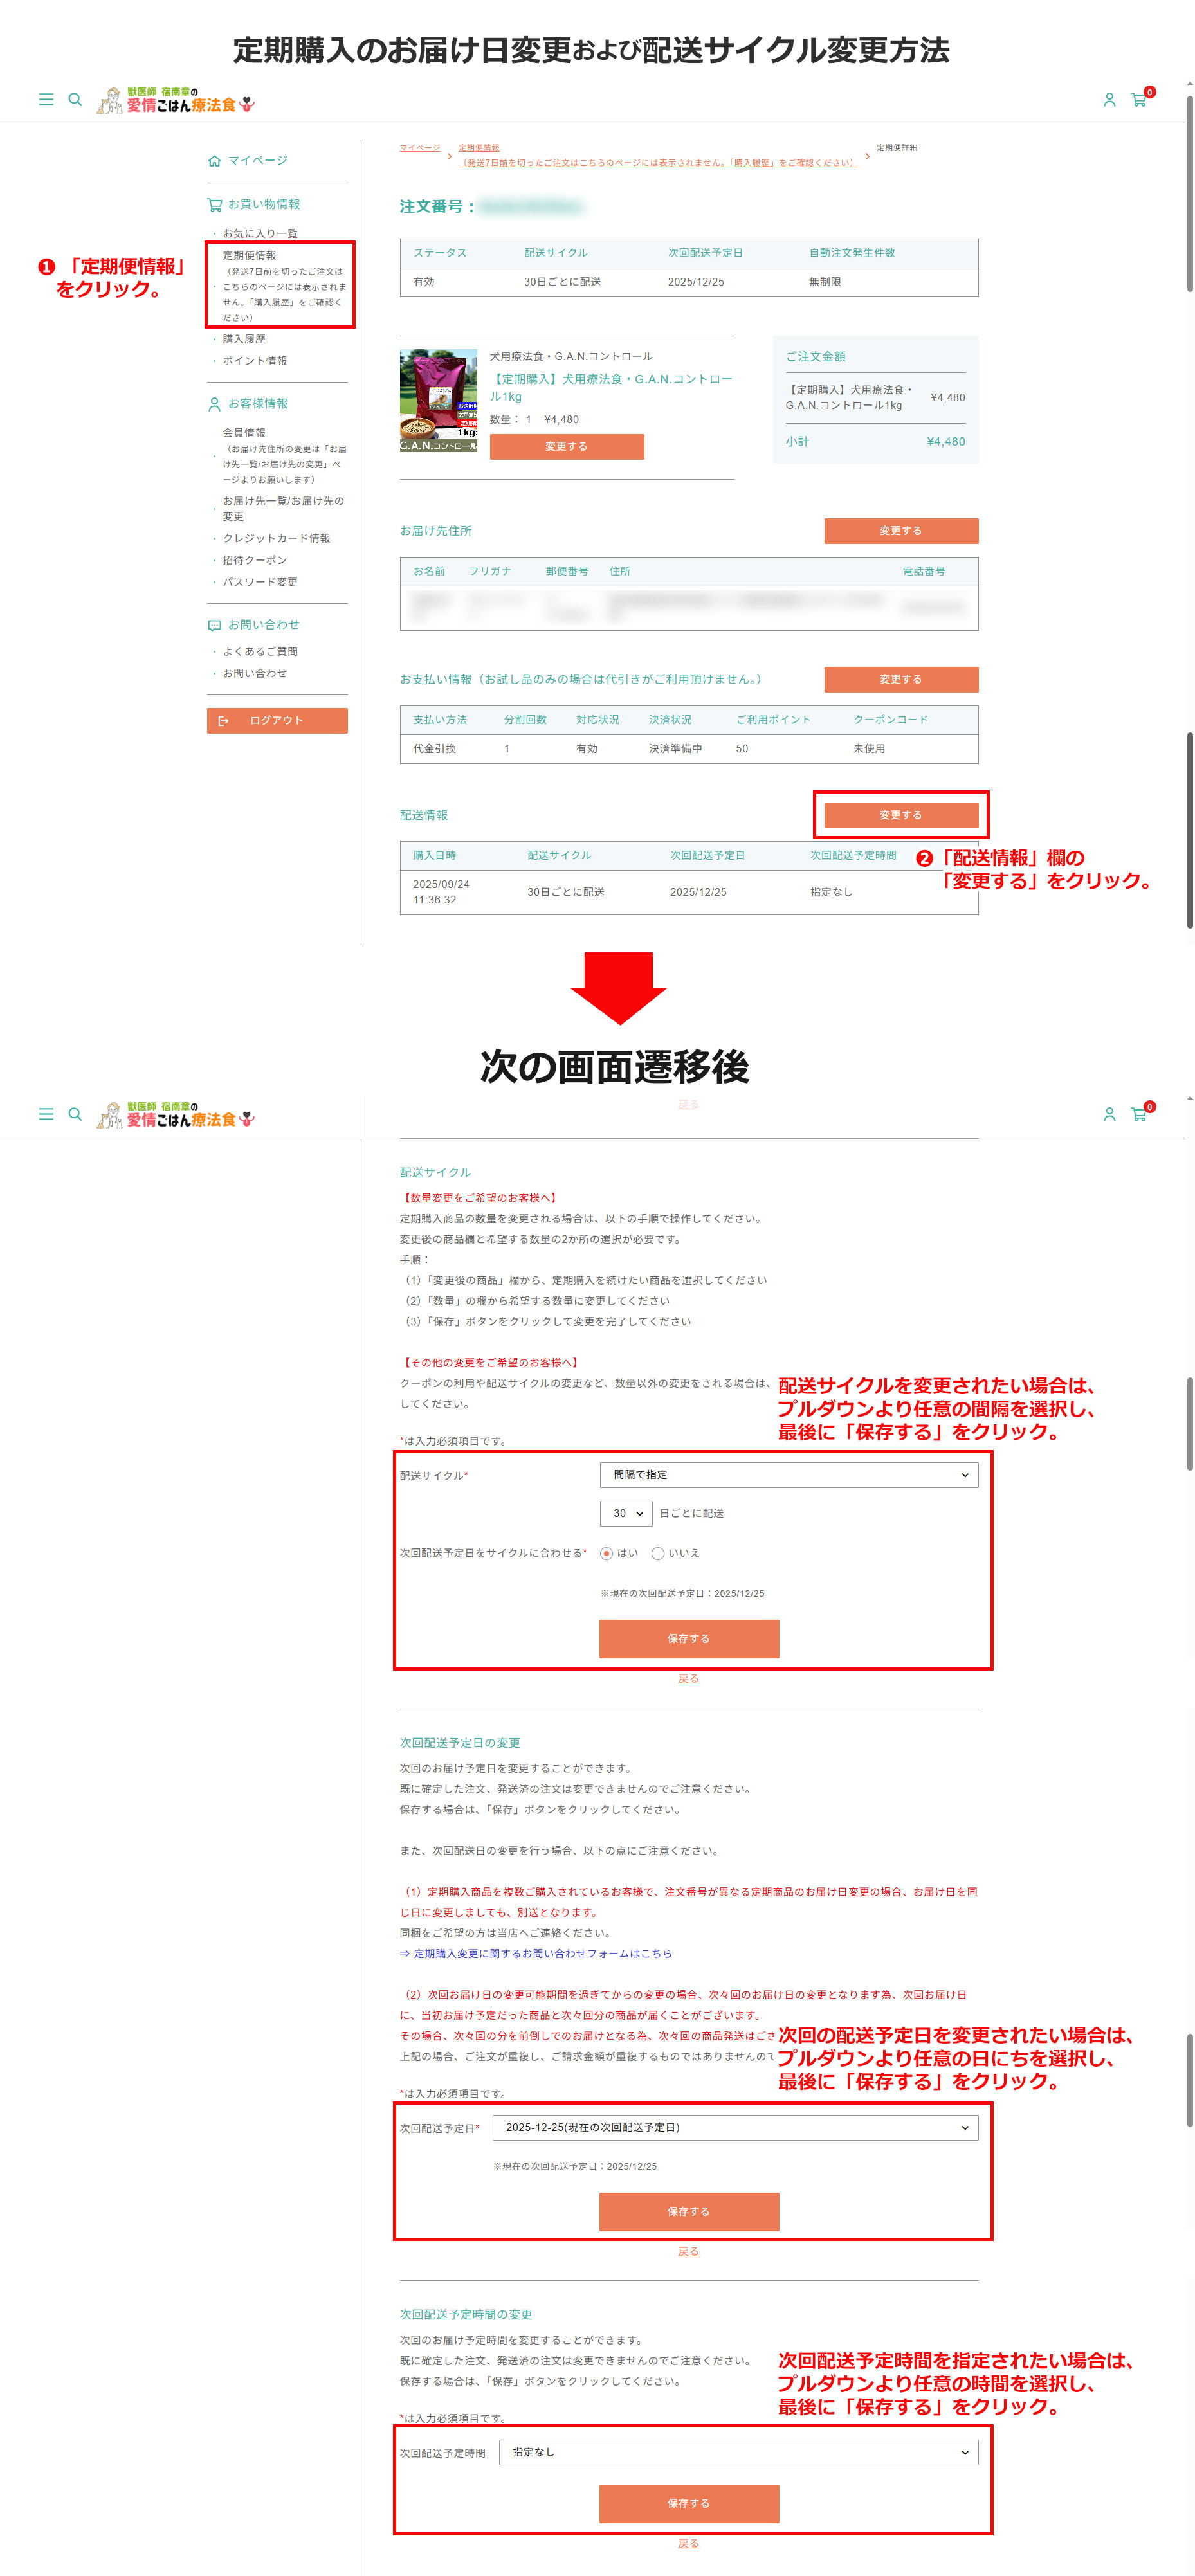Click 変更する button in 配送情報 section
1195x2576 pixels.
point(900,815)
